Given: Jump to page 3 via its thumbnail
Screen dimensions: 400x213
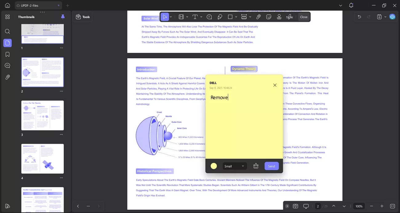Looking at the screenshot, I should (42, 115).
